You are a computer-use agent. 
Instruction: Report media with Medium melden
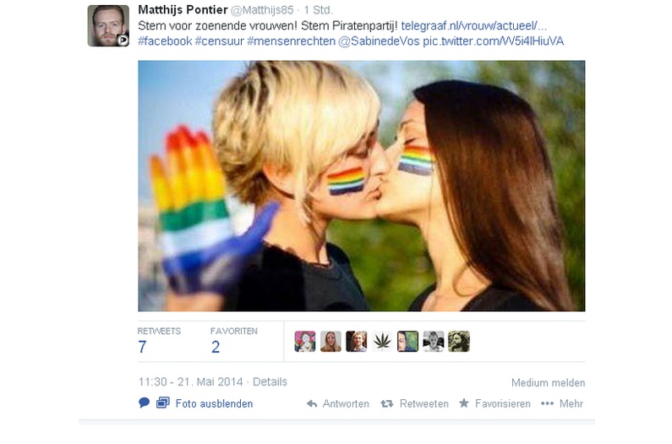548,382
